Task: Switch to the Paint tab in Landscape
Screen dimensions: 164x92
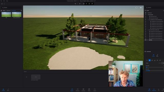Action: (157, 55)
